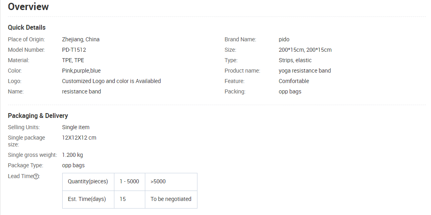
Task: Click the Zhejiang, China origin value
Action: point(81,40)
